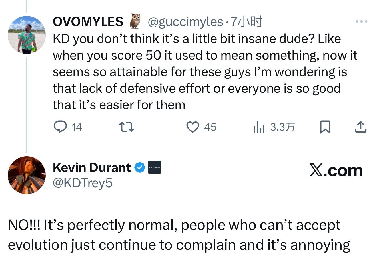Screen dimensions: 377x272
Task: Open the @KDTrey5 handle
Action: click(x=83, y=183)
